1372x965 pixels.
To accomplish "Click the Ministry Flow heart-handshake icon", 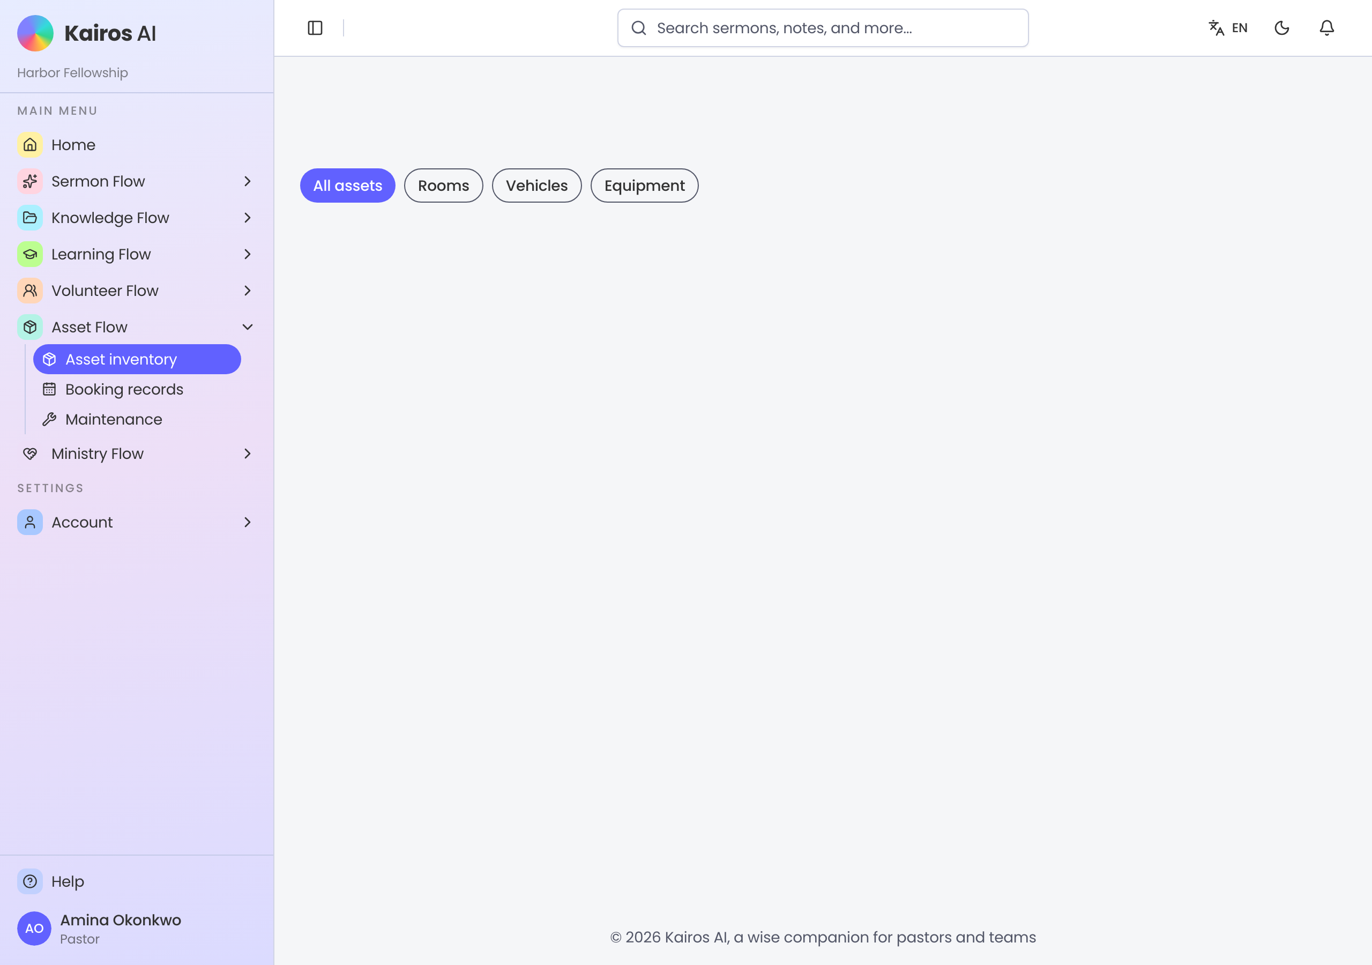I will (x=30, y=454).
